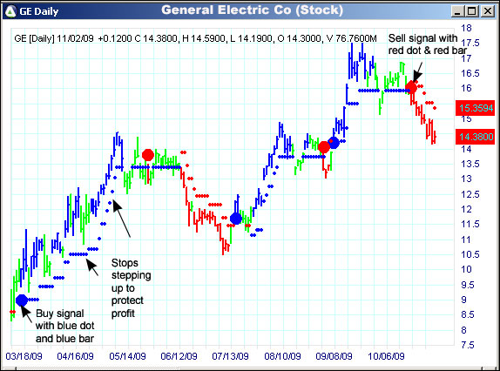Click the large red sell dot in October

point(411,87)
